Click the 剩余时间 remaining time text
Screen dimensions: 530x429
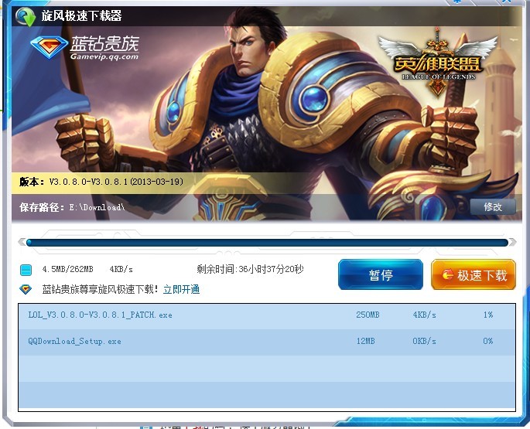(x=250, y=269)
